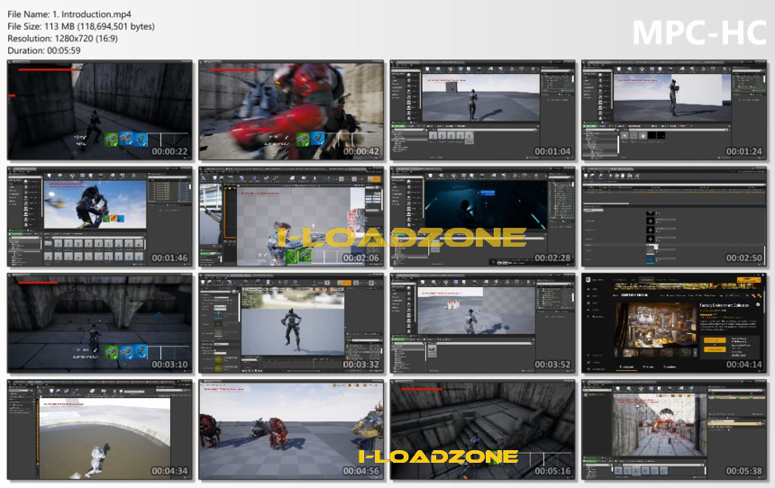Click the 'File Name: 1. Introduction.mp4' text
The width and height of the screenshot is (775, 488).
pyautogui.click(x=69, y=14)
